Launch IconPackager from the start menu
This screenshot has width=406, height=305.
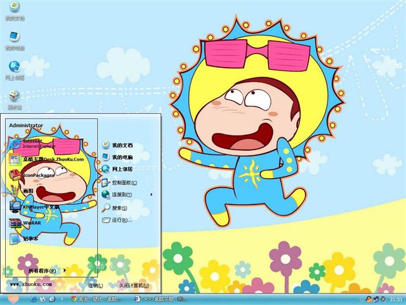32,175
